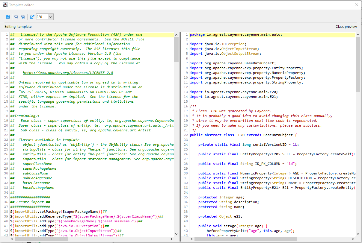
Task: Click the 'package io.agrest.cayenne...' line
Action: tap(236, 34)
